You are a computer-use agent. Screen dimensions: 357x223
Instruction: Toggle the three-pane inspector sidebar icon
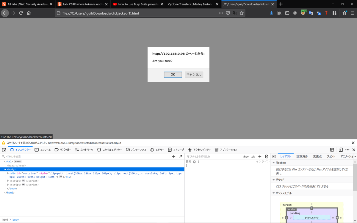coord(274,156)
